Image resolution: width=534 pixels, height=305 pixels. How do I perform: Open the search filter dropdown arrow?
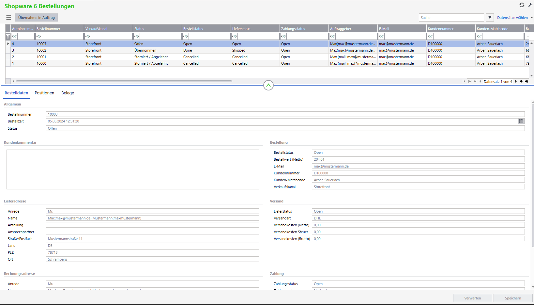(490, 18)
